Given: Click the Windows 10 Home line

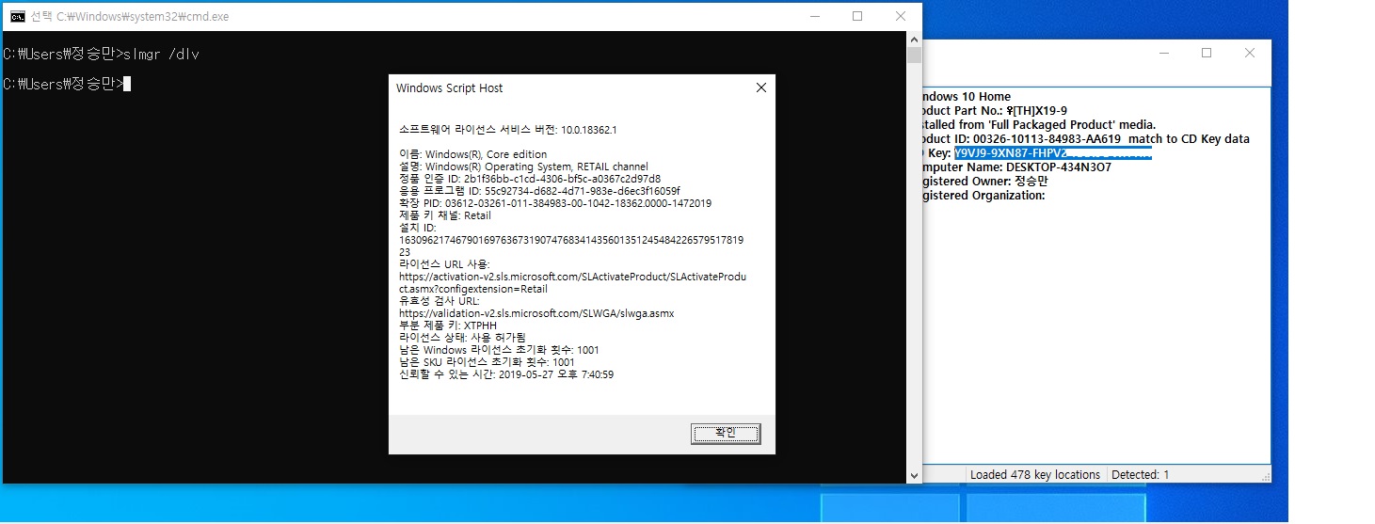Looking at the screenshot, I should click(967, 96).
